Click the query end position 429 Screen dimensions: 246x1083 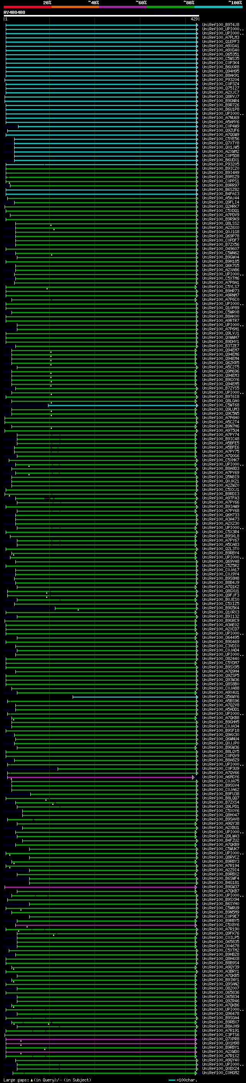click(194, 19)
